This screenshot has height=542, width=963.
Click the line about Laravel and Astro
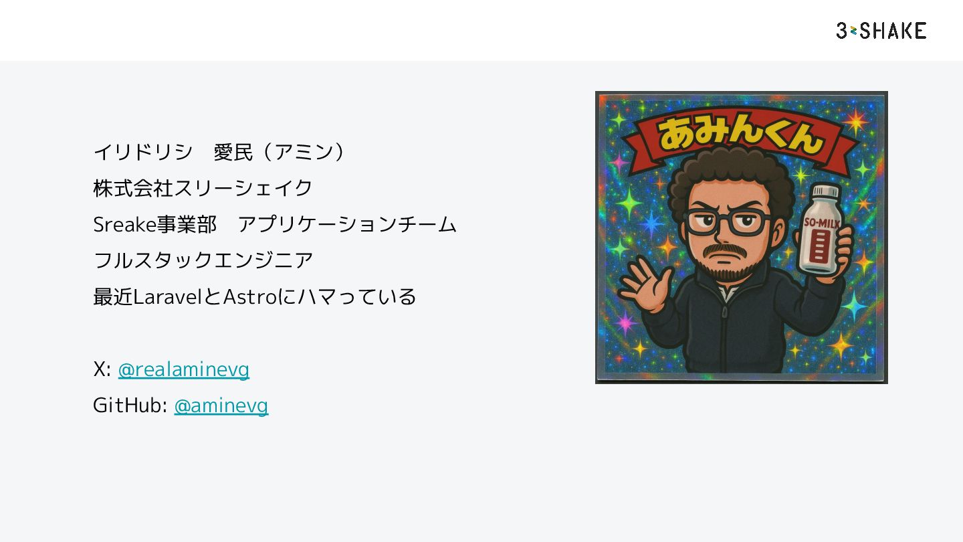(x=255, y=296)
